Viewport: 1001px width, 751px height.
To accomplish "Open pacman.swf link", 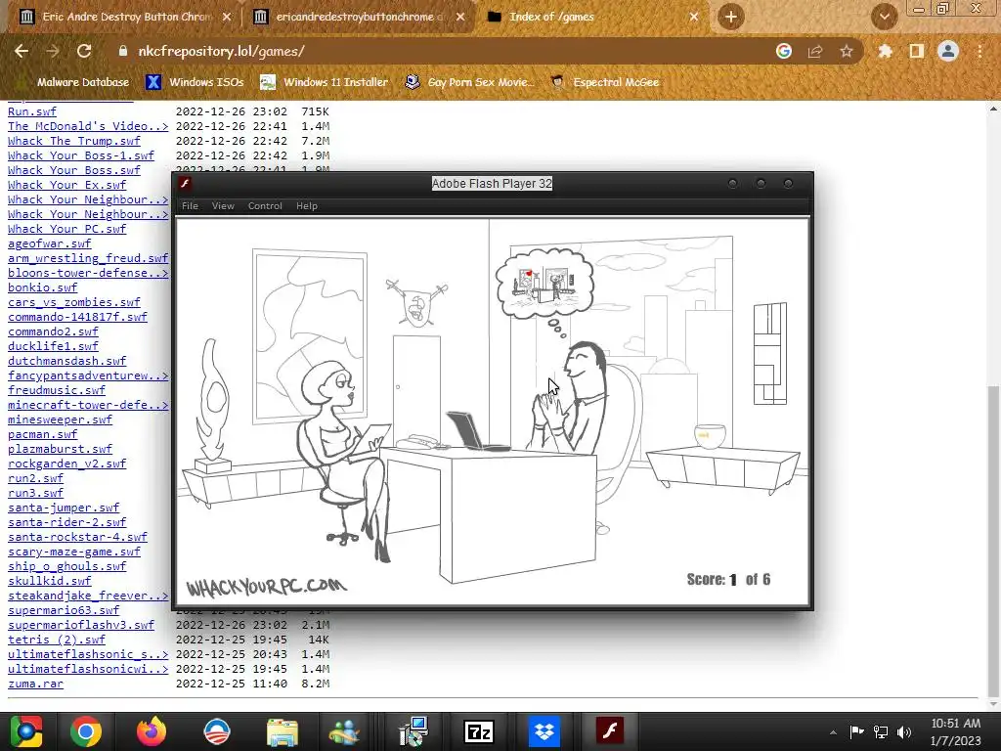I will [x=43, y=434].
